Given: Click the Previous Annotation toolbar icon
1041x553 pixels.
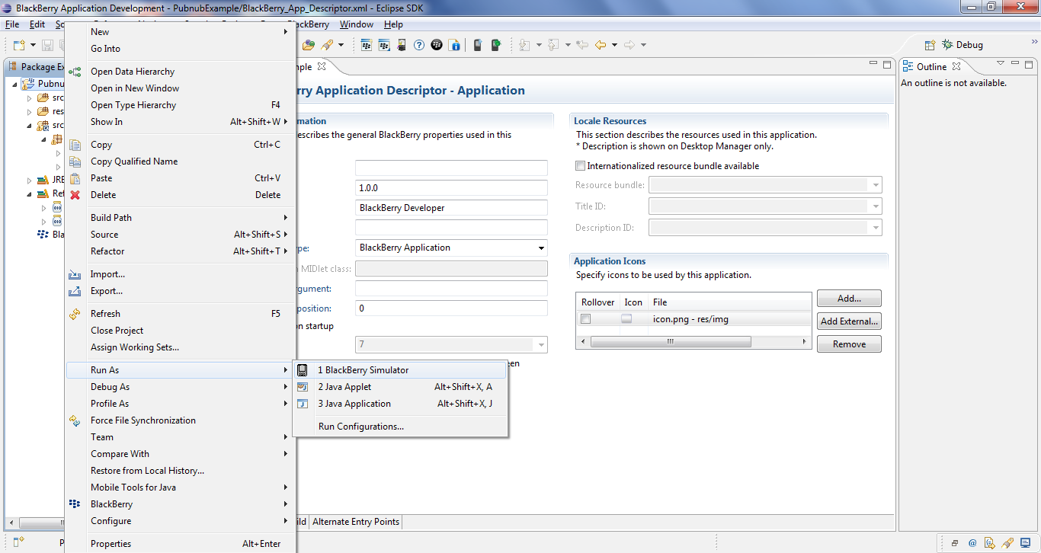Looking at the screenshot, I should (x=553, y=45).
